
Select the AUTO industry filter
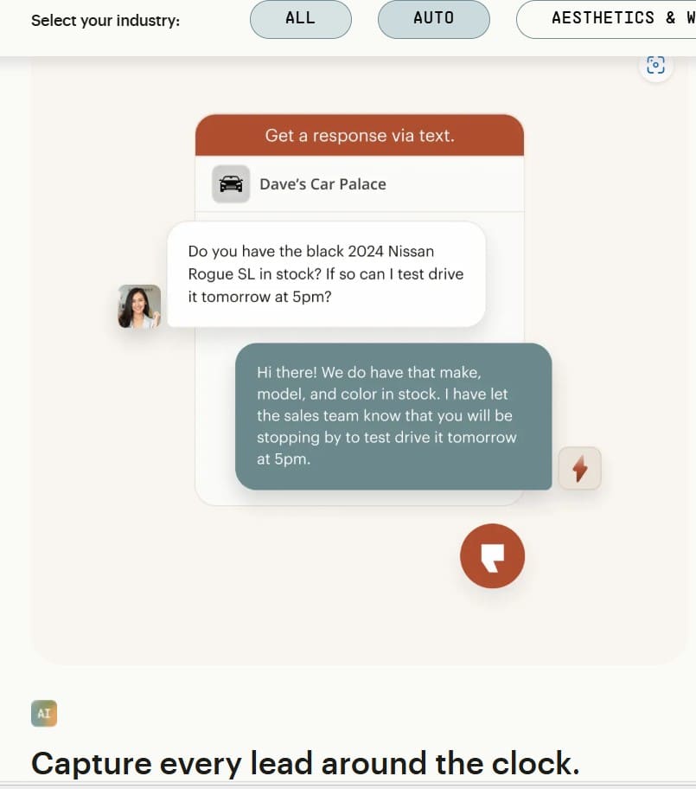pos(433,19)
